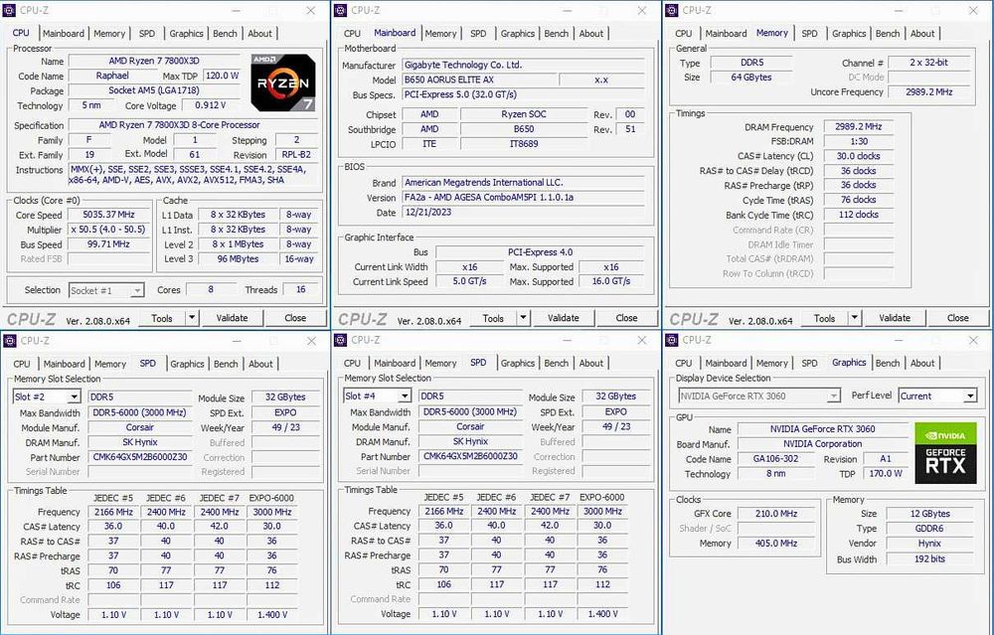Click CPU-Z title icon in Graphics window

click(x=672, y=341)
